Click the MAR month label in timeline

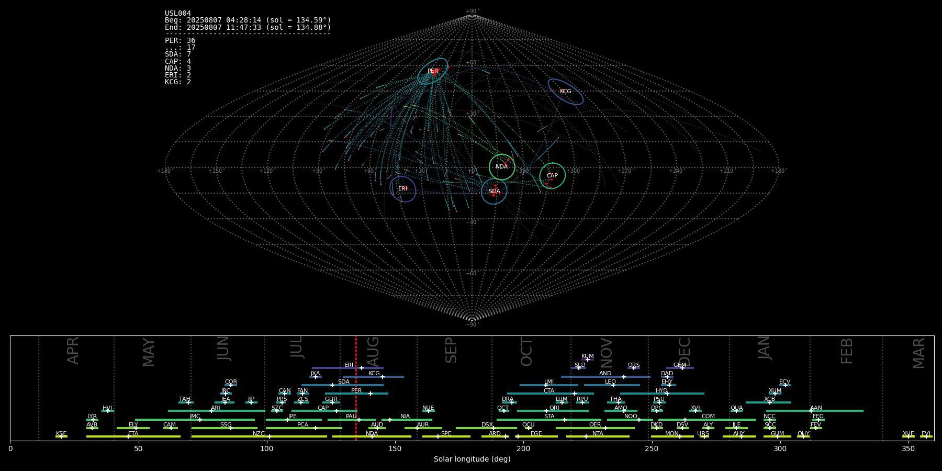coord(919,353)
